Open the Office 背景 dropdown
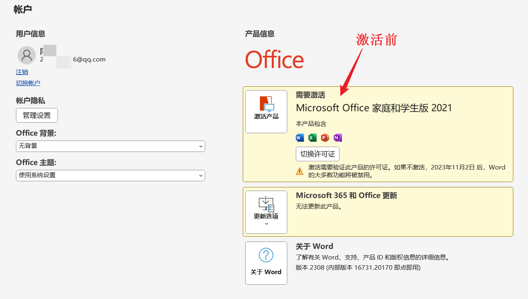528x299 pixels. pyautogui.click(x=110, y=146)
